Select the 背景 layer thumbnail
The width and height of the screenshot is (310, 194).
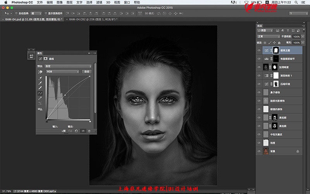(x=266, y=151)
